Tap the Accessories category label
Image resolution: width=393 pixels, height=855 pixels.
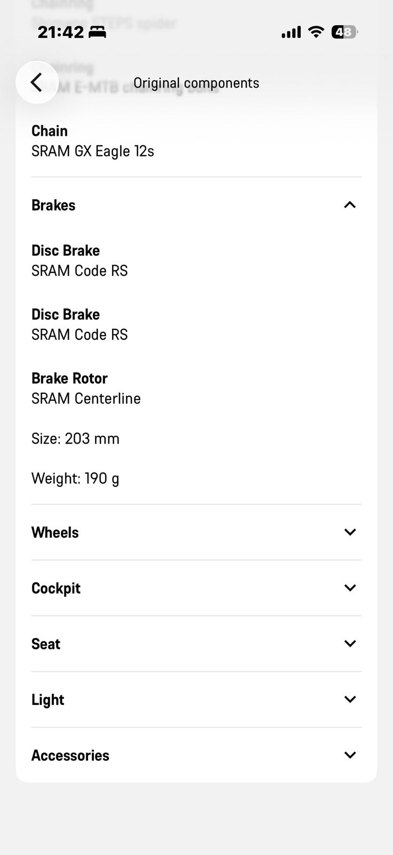[70, 755]
